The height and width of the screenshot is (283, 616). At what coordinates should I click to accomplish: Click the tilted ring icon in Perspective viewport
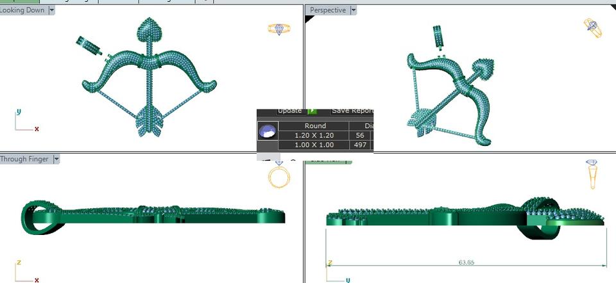[593, 28]
